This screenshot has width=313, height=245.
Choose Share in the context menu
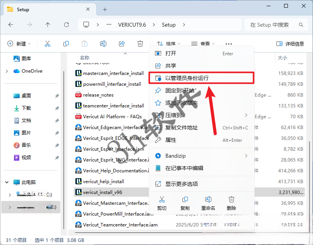[202, 66]
